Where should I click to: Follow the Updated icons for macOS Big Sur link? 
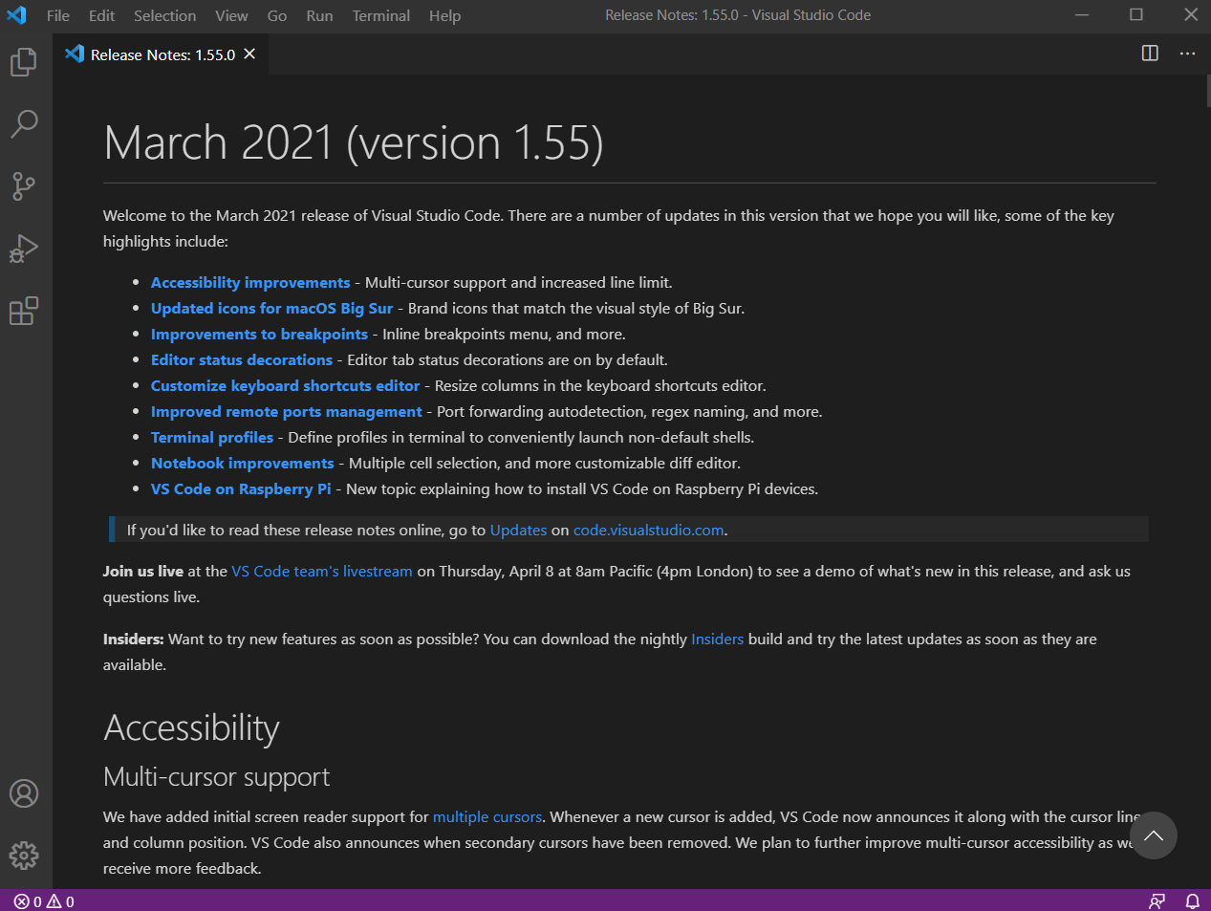(x=271, y=309)
